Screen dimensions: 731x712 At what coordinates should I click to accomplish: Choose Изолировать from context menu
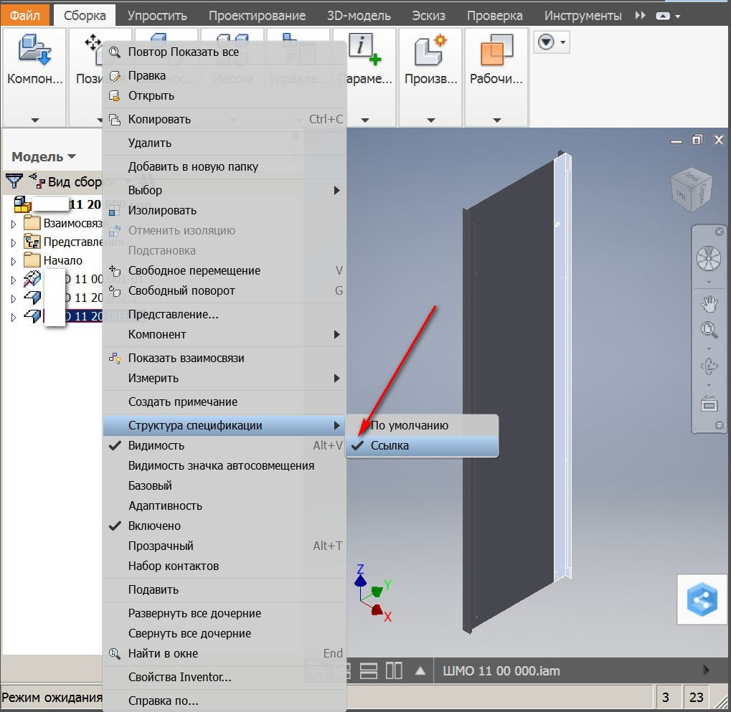tap(225, 211)
